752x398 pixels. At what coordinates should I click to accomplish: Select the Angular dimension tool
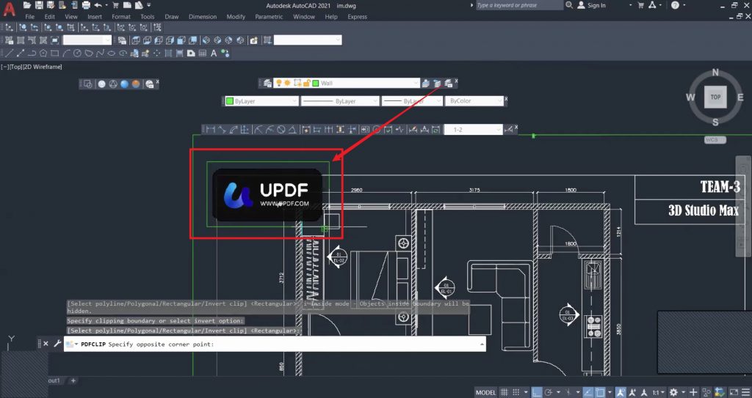[292, 130]
